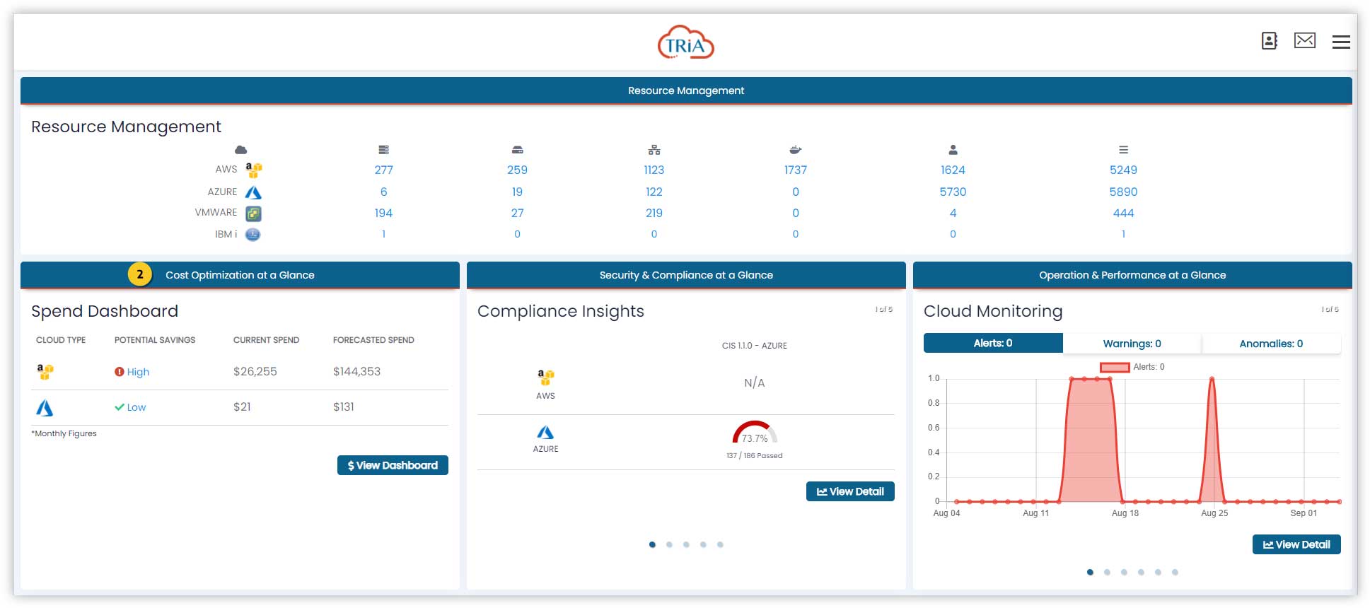Click the VMware icon in Resource Management
Screen dimensions: 1370x608
point(253,214)
